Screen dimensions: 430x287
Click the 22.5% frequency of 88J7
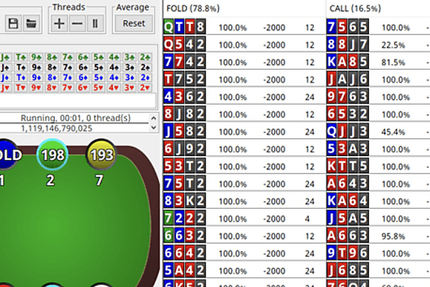[x=393, y=45]
